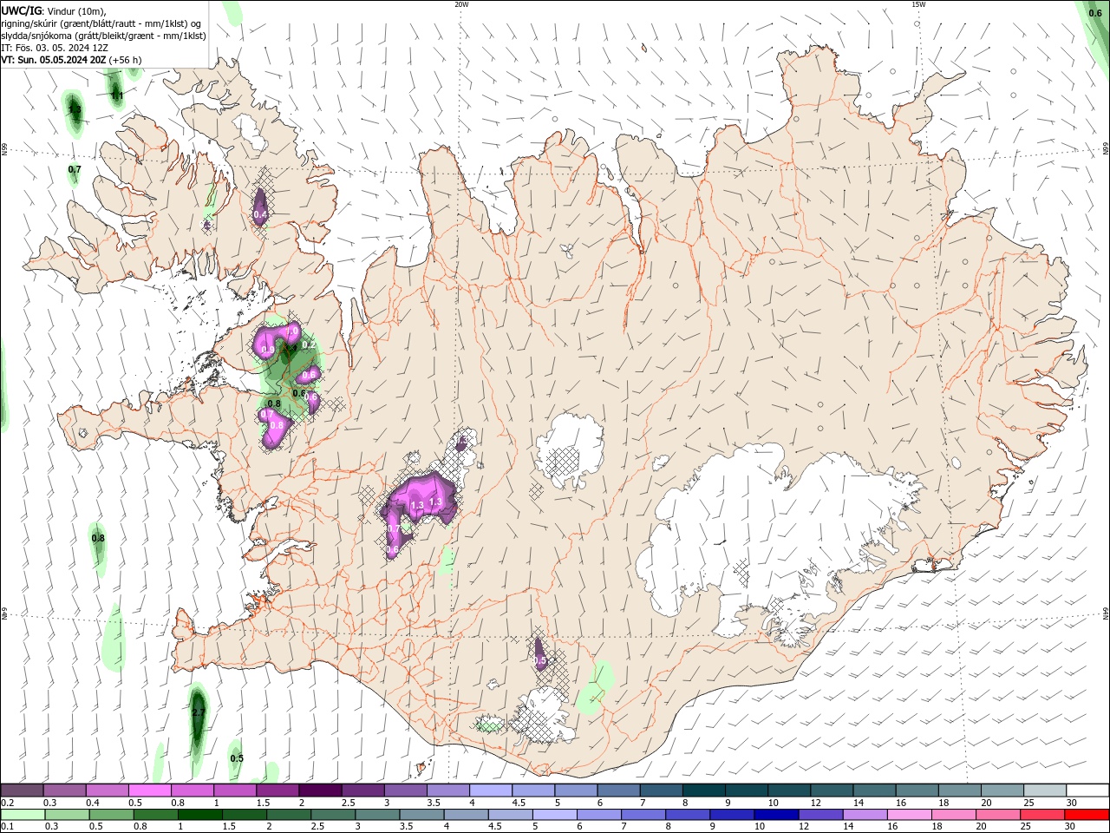1110x833 pixels.
Task: Select the violet 12 swatch in lower legend
Action: 820,815
